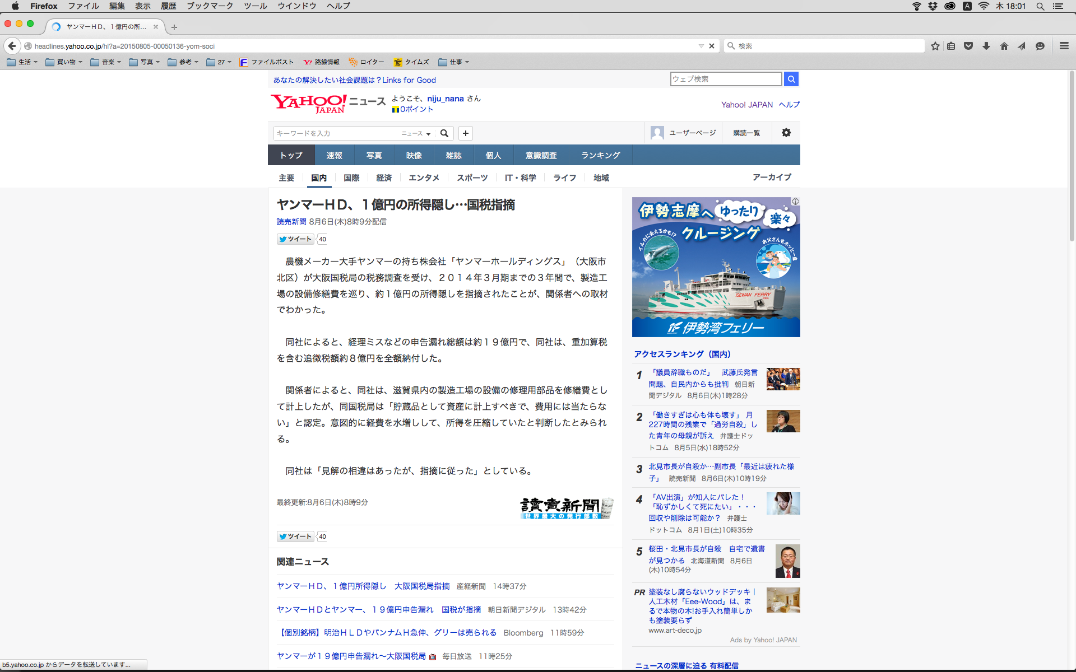Open Yahoo news settings gear icon
This screenshot has width=1076, height=672.
click(786, 133)
